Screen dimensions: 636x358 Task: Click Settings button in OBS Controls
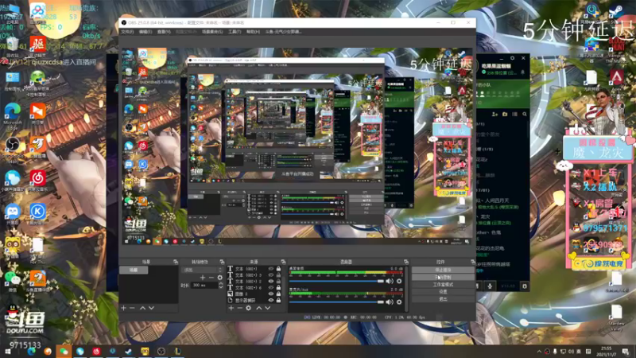443,292
